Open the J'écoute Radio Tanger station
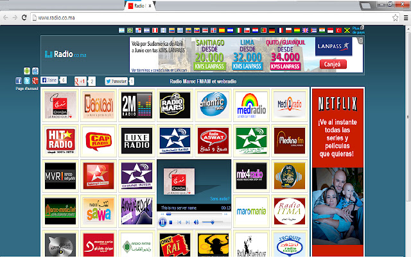The image size is (411, 257). pos(290,245)
